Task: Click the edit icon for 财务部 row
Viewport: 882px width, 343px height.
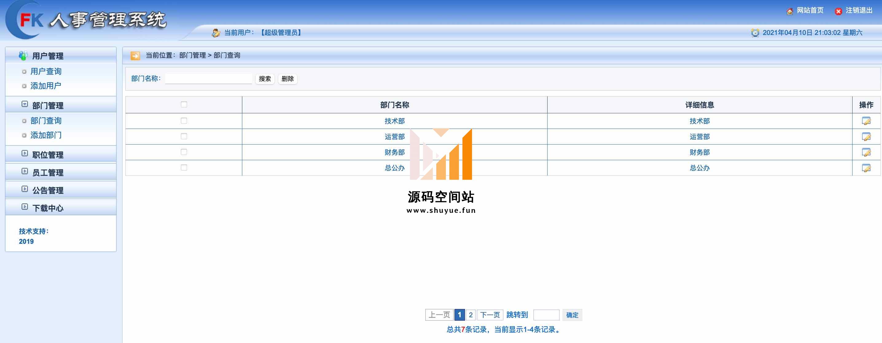Action: click(866, 152)
